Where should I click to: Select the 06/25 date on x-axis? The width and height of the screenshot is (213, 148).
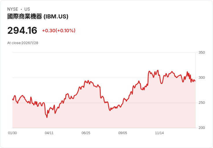tap(86, 133)
